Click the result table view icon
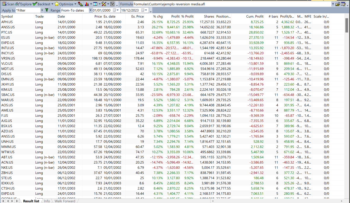This screenshot has width=350, height=203. tap(95, 4)
